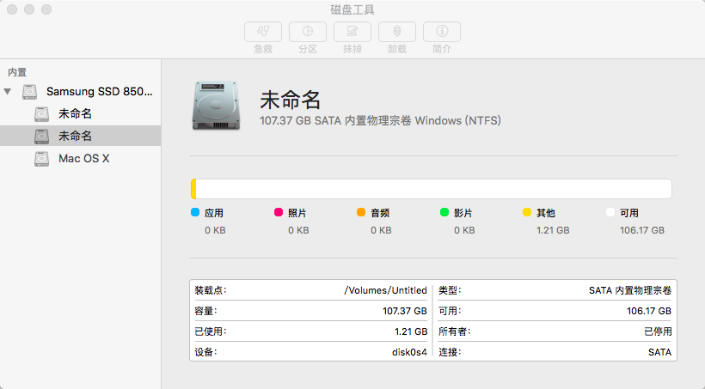This screenshot has width=705, height=389.
Task: Click the 设备 label in the info table
Action: coord(205,352)
